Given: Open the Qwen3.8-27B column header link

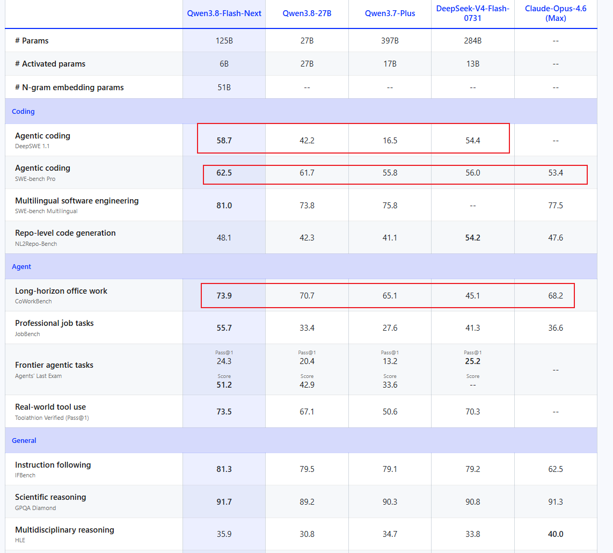Looking at the screenshot, I should (x=307, y=13).
